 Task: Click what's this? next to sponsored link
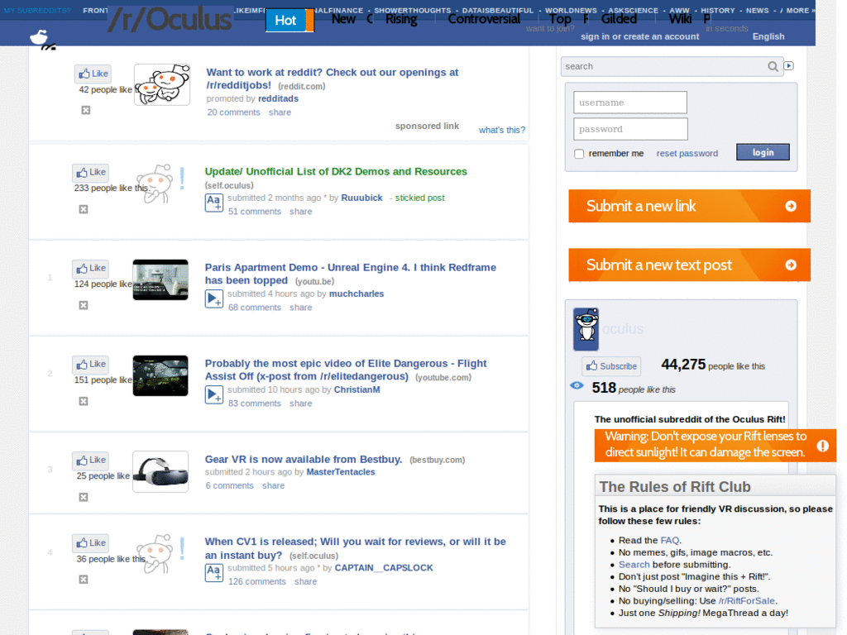(x=502, y=130)
